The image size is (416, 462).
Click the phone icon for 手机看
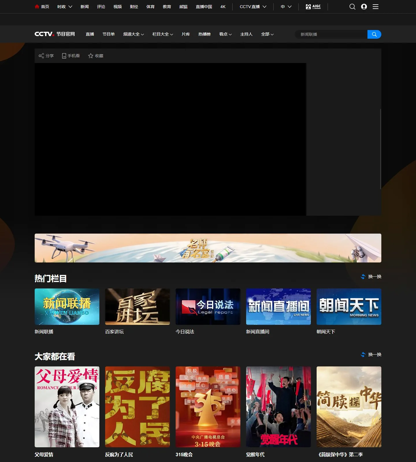pos(64,56)
